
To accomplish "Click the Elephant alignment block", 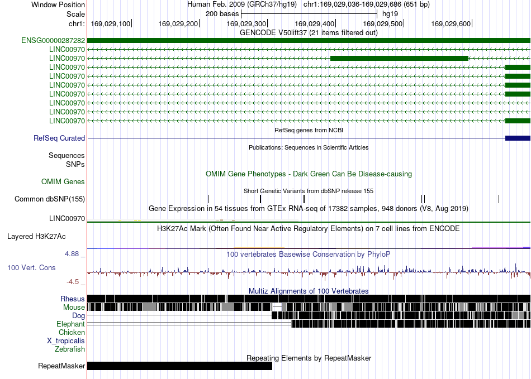I will click(411, 324).
